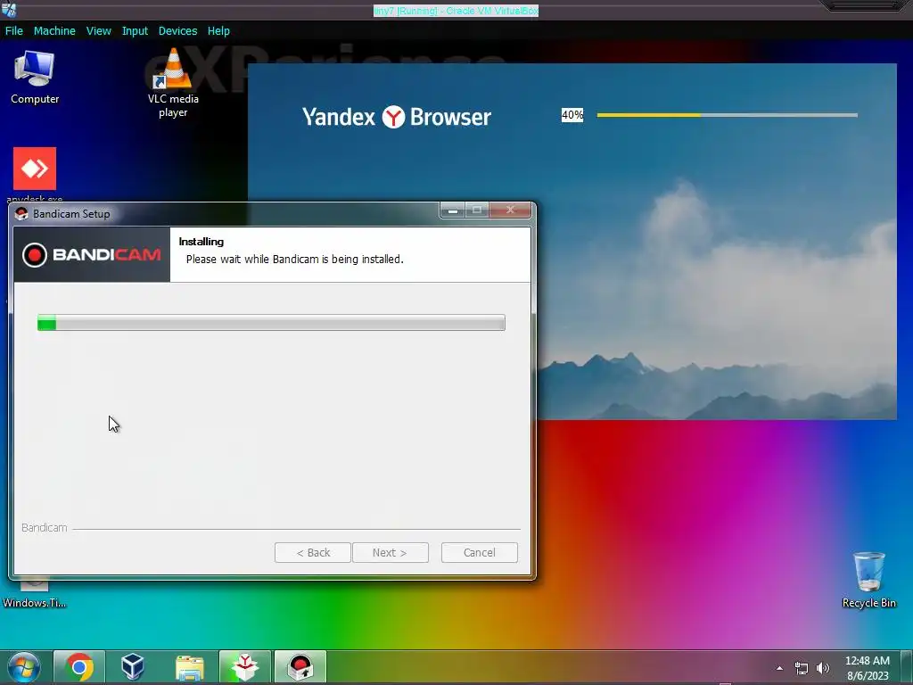Click the 'Please wait while Bandicam' message

tap(294, 260)
